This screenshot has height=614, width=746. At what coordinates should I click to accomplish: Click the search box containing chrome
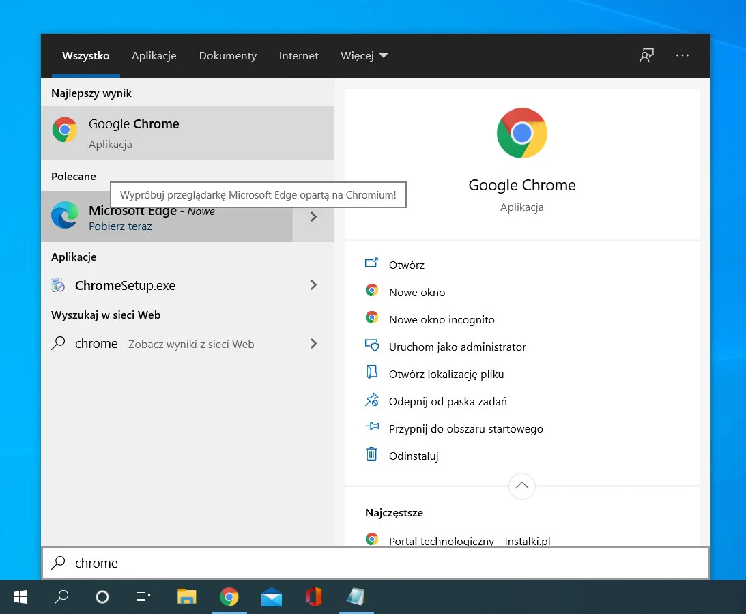click(x=375, y=563)
